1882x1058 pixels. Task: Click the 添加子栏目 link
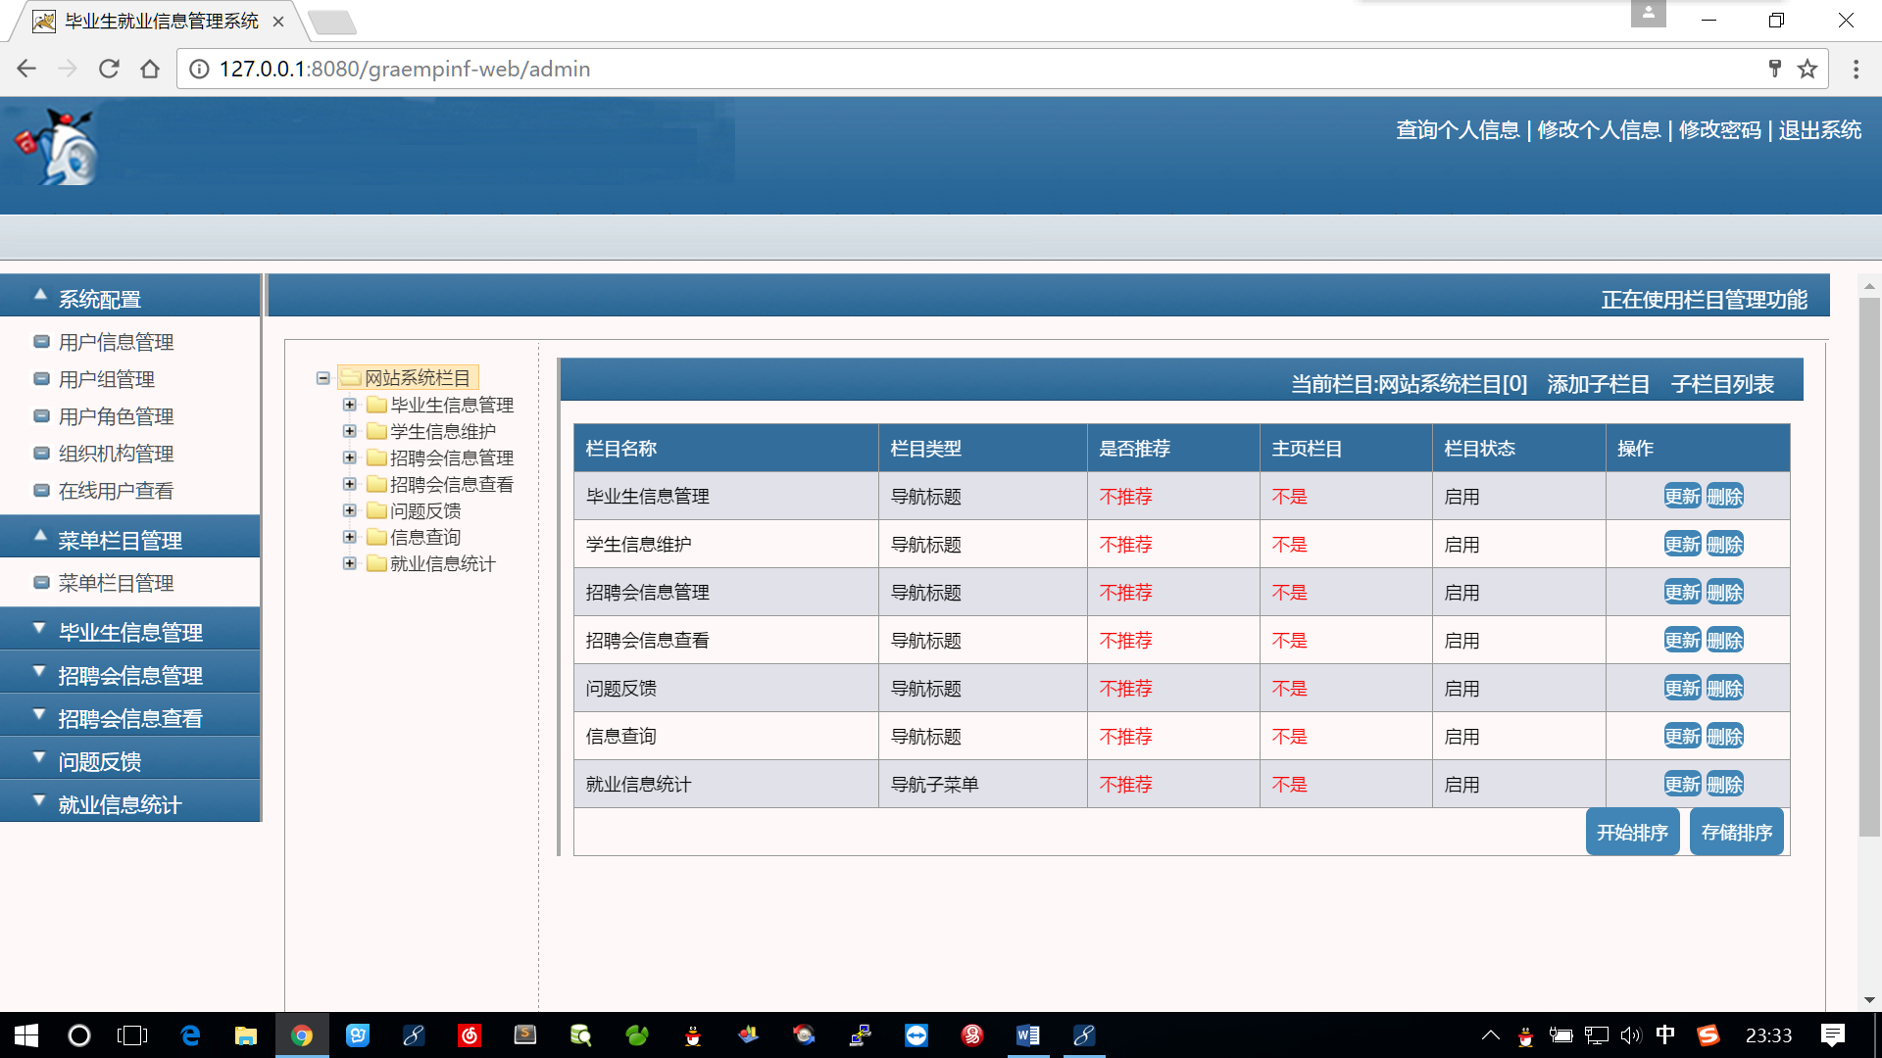pyautogui.click(x=1598, y=384)
